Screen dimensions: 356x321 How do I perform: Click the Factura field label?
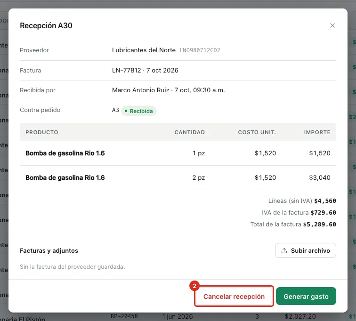[x=31, y=71]
